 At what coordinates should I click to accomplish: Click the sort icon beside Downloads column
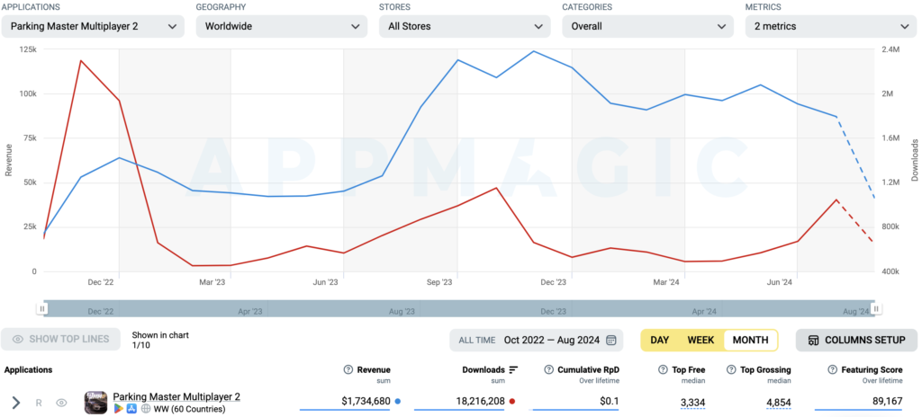(x=513, y=370)
